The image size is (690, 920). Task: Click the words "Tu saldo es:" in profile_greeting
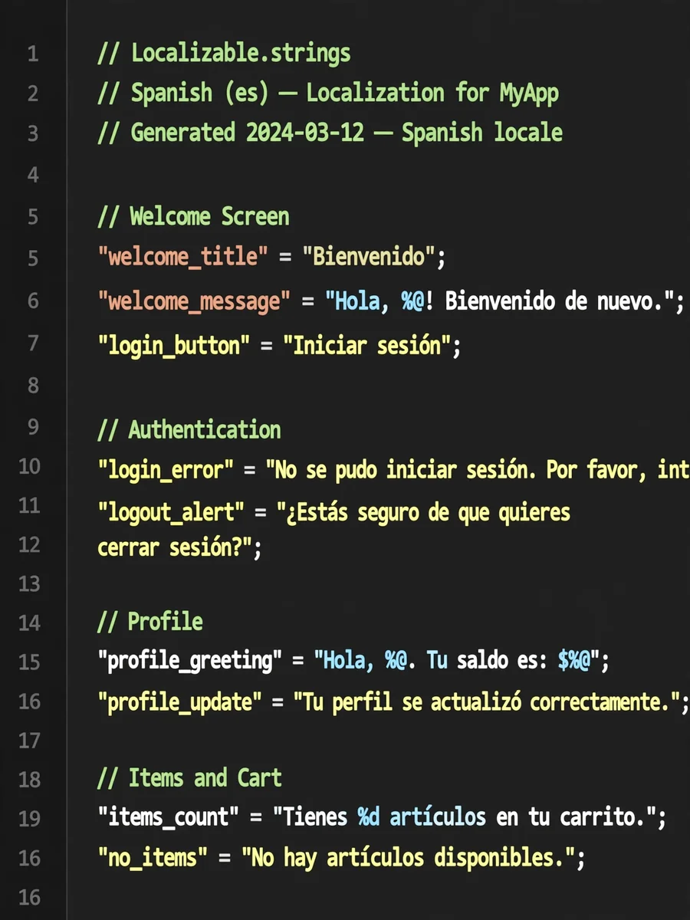(x=488, y=660)
